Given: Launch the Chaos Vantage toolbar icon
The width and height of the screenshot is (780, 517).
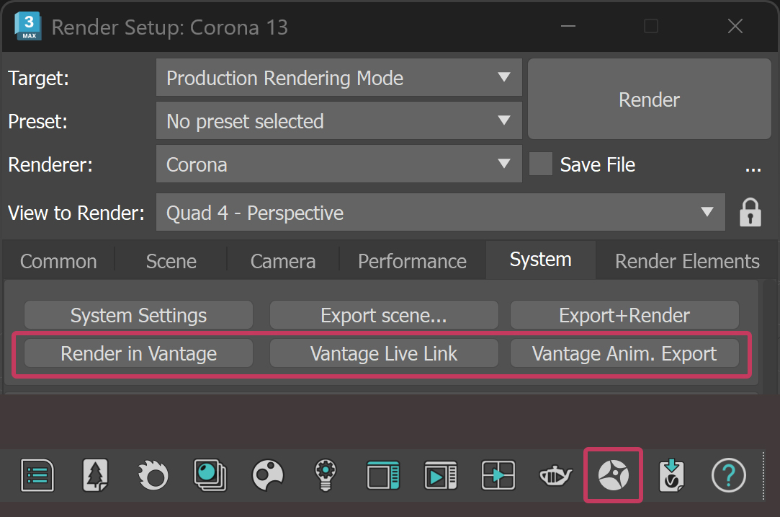Looking at the screenshot, I should tap(614, 475).
